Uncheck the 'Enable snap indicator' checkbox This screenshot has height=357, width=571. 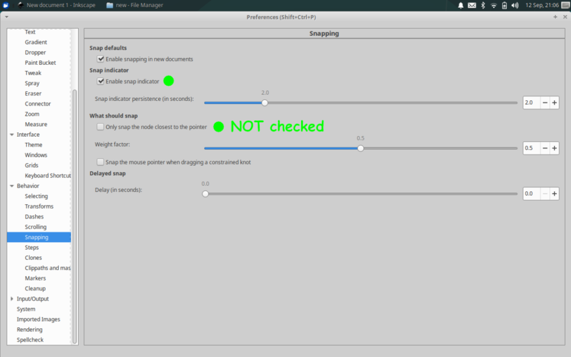(x=100, y=81)
